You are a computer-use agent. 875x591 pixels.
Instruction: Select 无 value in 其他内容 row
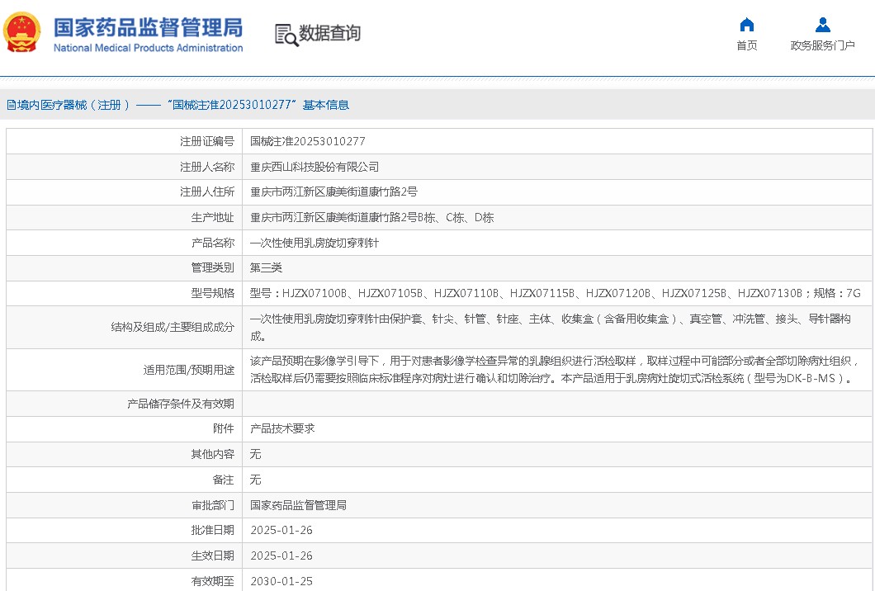(255, 454)
